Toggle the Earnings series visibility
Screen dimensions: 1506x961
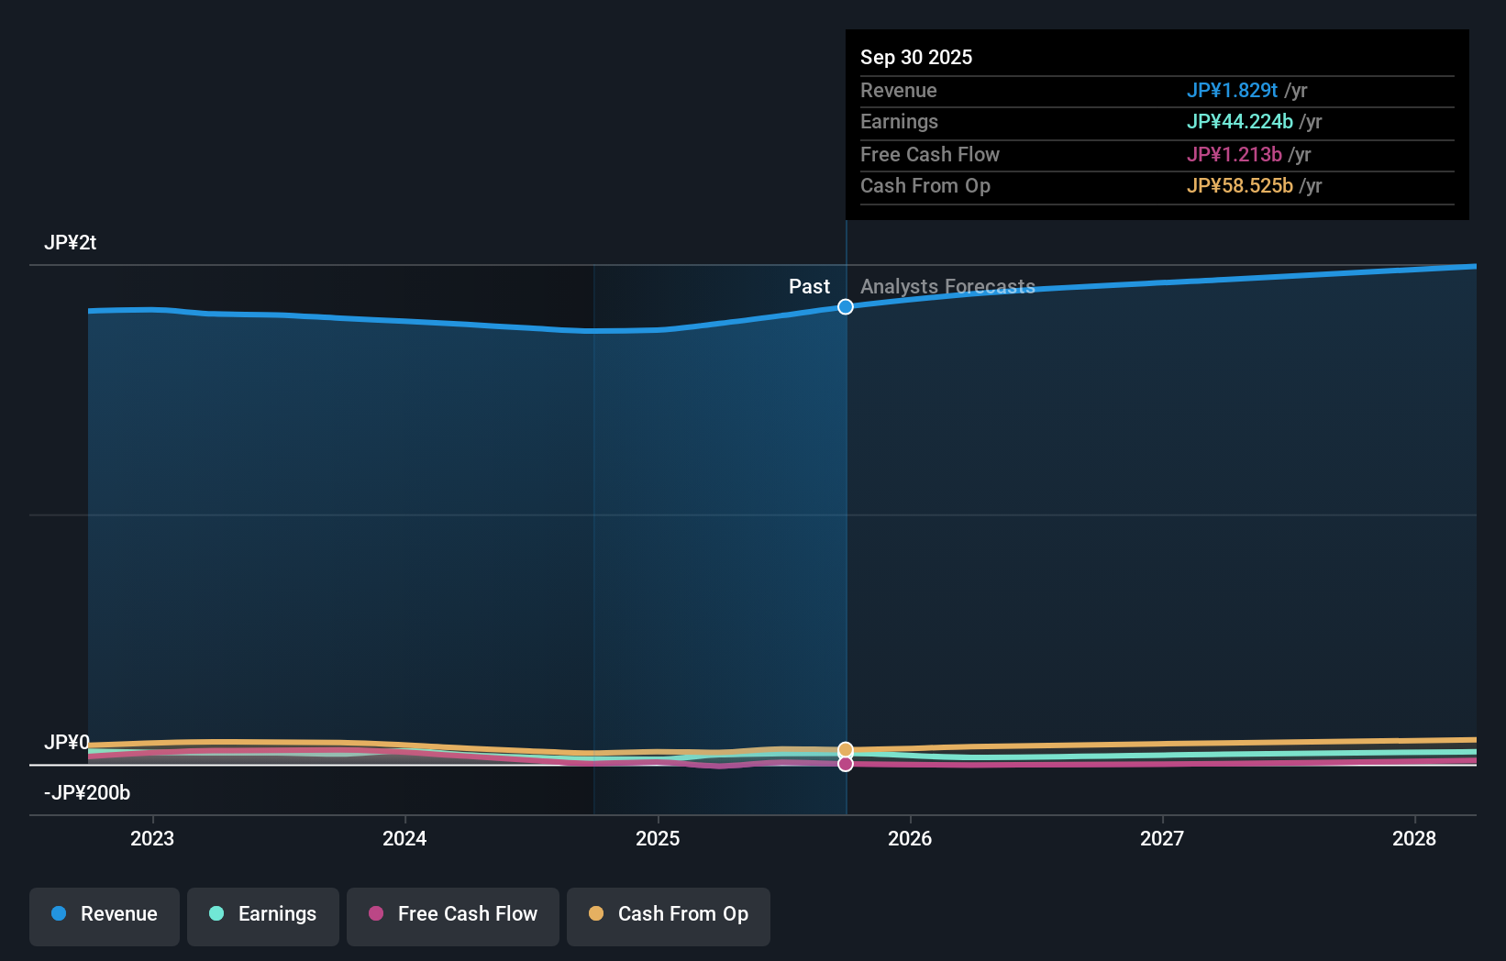pyautogui.click(x=262, y=914)
